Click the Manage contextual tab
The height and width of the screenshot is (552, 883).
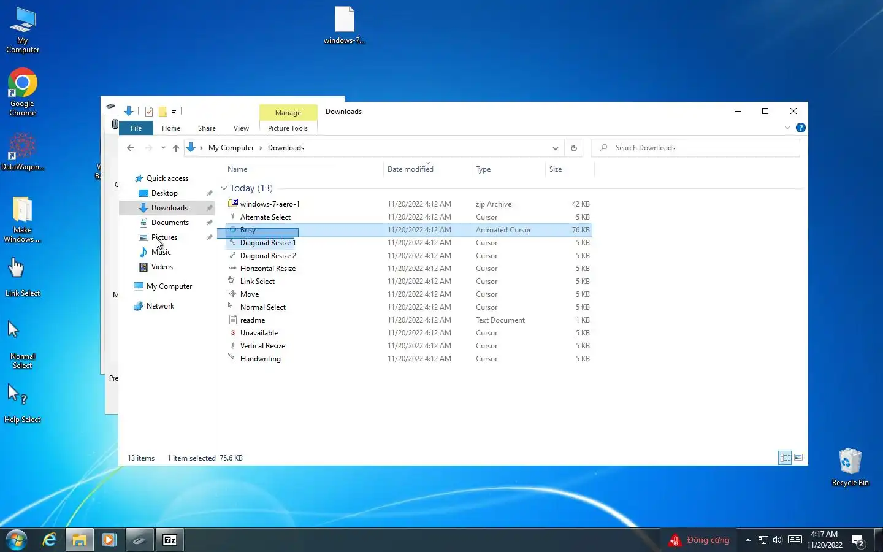click(288, 112)
